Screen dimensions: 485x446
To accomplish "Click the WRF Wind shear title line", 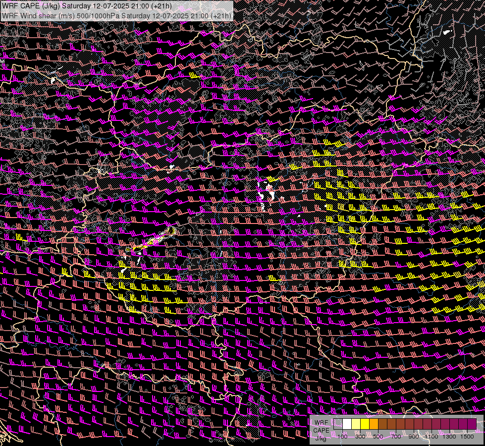I will point(116,16).
